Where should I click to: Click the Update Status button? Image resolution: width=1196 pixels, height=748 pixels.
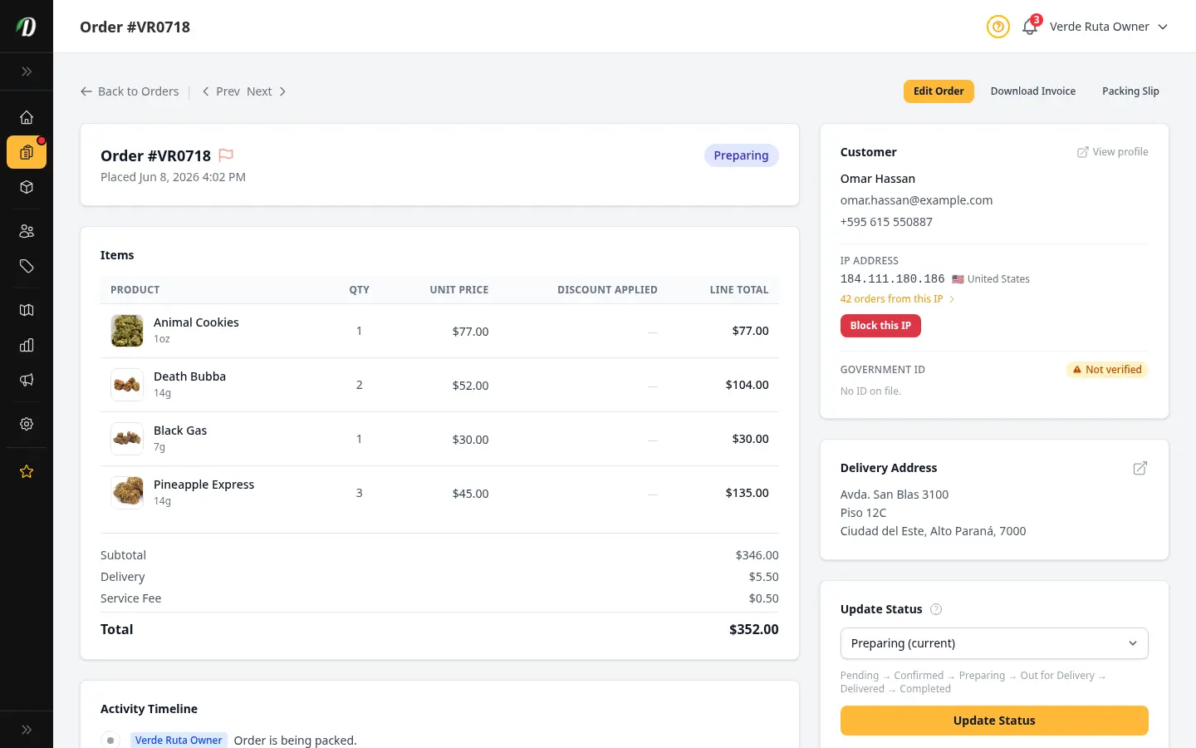(994, 721)
